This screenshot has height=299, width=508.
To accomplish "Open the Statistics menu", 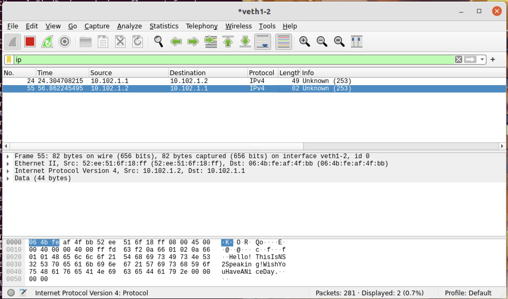I will point(164,26).
